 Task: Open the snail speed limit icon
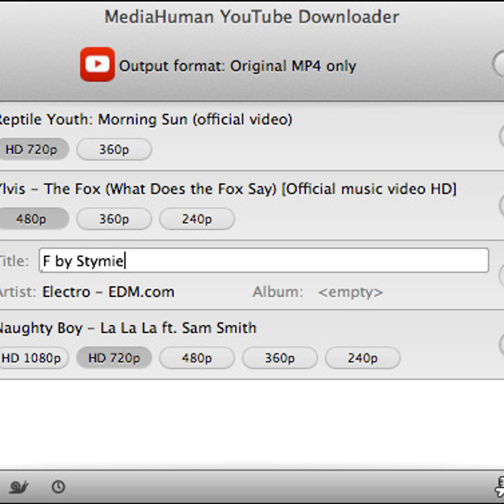click(x=18, y=487)
